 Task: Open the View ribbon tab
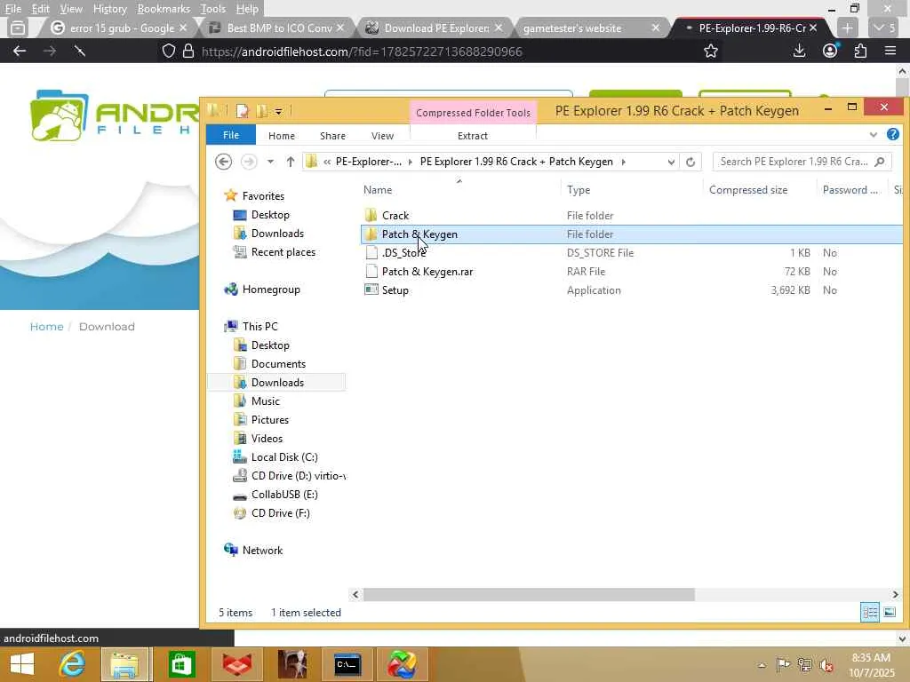[x=382, y=136]
